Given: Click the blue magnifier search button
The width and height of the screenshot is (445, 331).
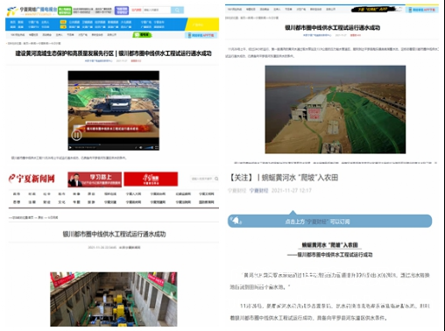Looking at the screenshot, I should tap(177, 11).
